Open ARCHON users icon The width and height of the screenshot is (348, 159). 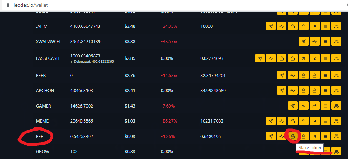[x=336, y=90]
